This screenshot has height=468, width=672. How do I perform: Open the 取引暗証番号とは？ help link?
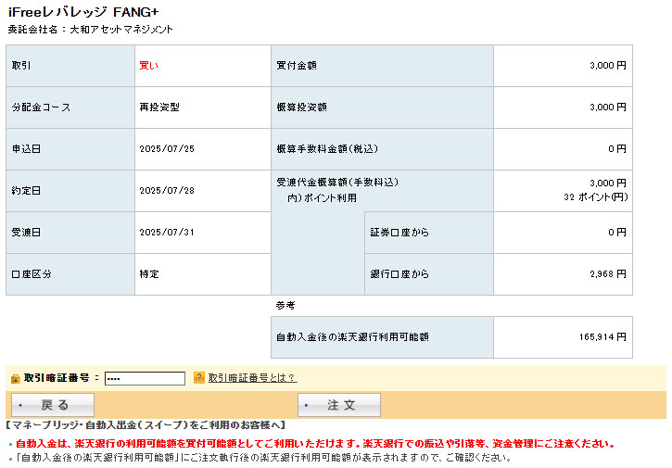pyautogui.click(x=251, y=378)
